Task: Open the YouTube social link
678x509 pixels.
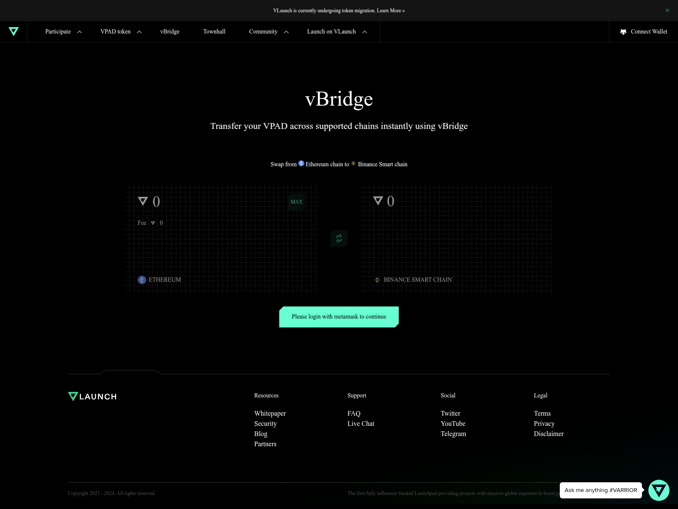Action: point(453,424)
